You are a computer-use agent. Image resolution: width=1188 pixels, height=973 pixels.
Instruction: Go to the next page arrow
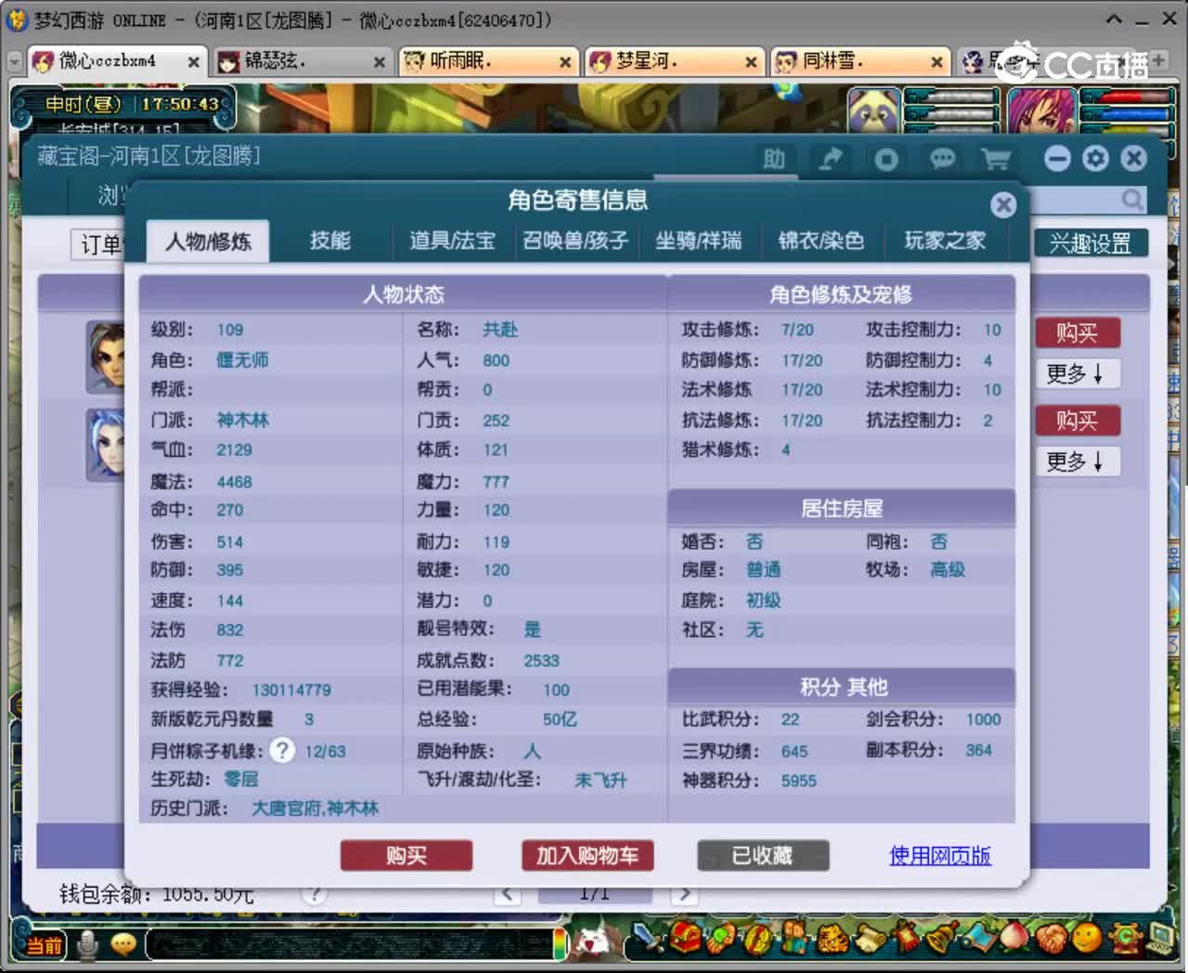683,894
